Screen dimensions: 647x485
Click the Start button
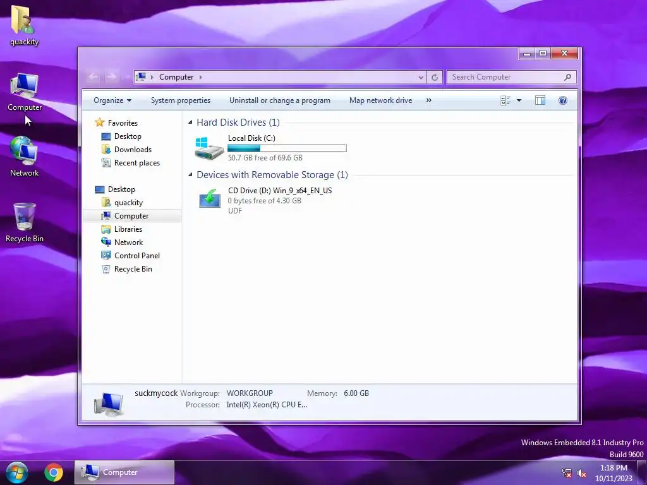(16, 472)
